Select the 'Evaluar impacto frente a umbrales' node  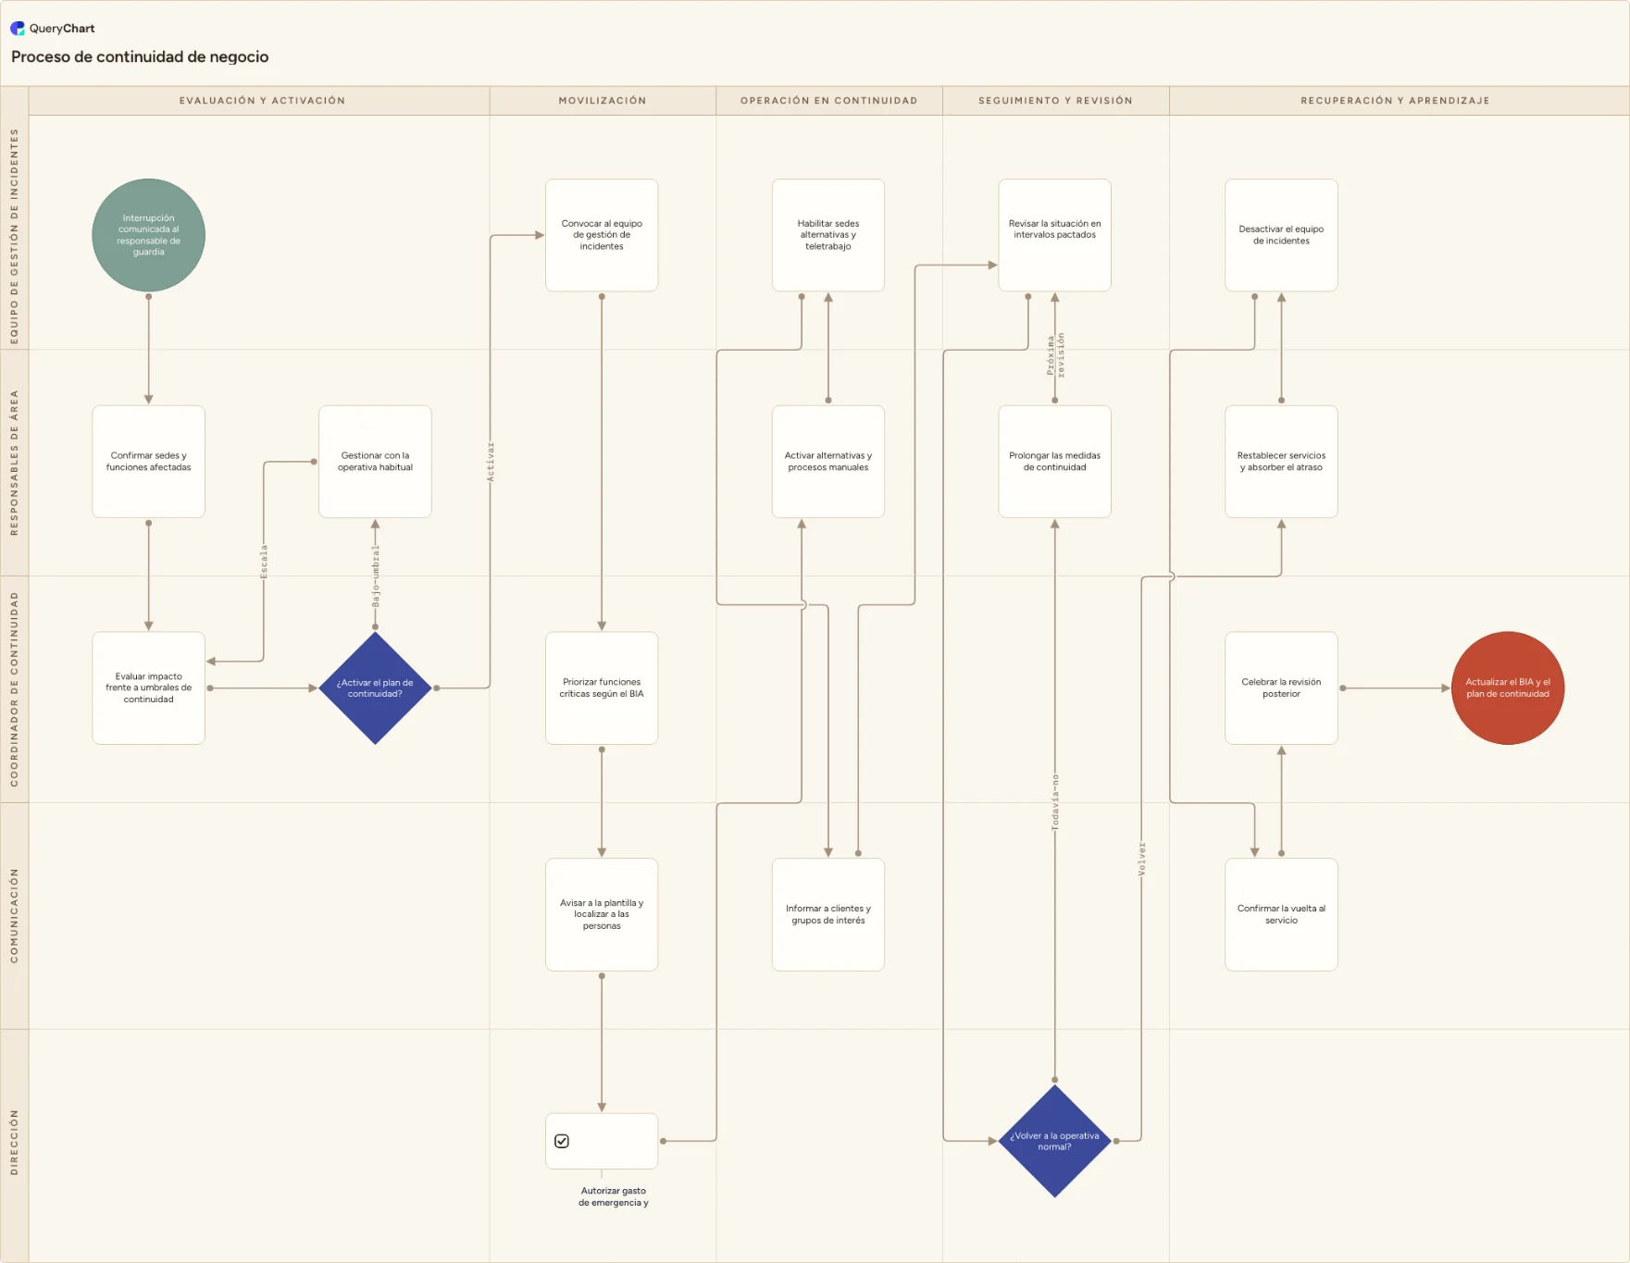coord(148,688)
